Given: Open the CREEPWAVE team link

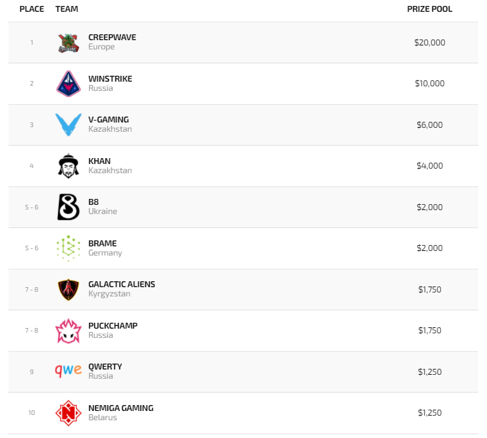Looking at the screenshot, I should pyautogui.click(x=112, y=38).
